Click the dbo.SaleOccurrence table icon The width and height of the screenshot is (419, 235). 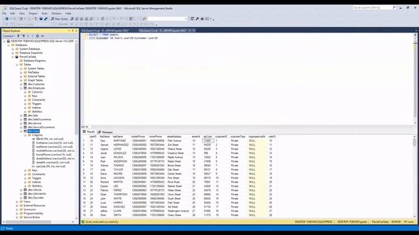[x=25, y=119]
